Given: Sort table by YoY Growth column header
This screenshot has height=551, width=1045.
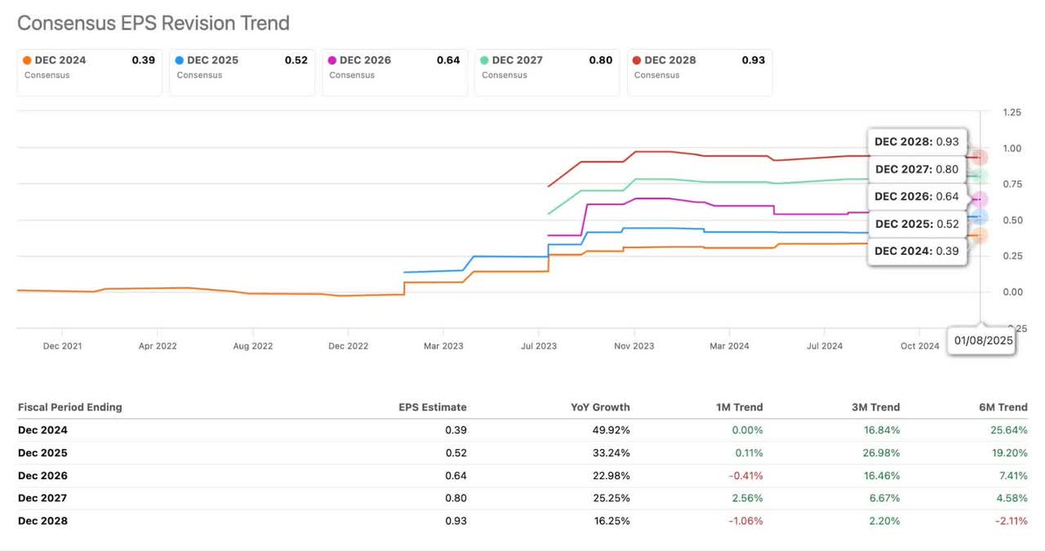Looking at the screenshot, I should pyautogui.click(x=600, y=407).
